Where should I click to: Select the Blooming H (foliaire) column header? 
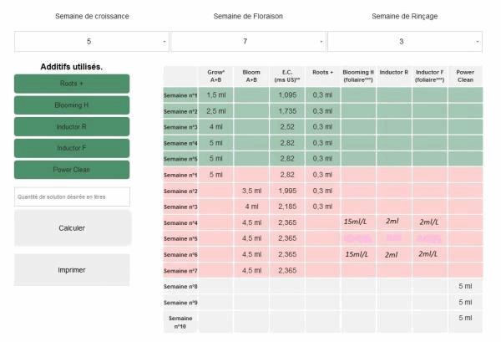point(358,76)
